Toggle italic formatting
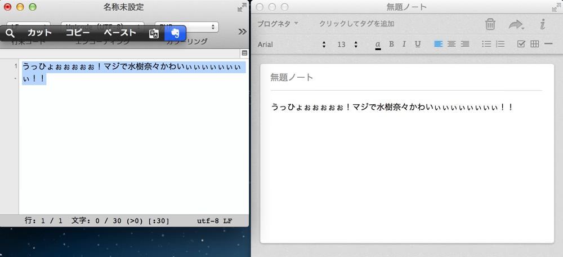563x257 pixels. [404, 44]
